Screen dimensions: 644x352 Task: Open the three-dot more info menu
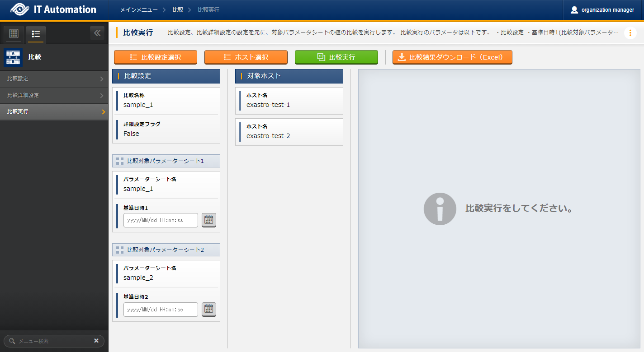coord(630,33)
